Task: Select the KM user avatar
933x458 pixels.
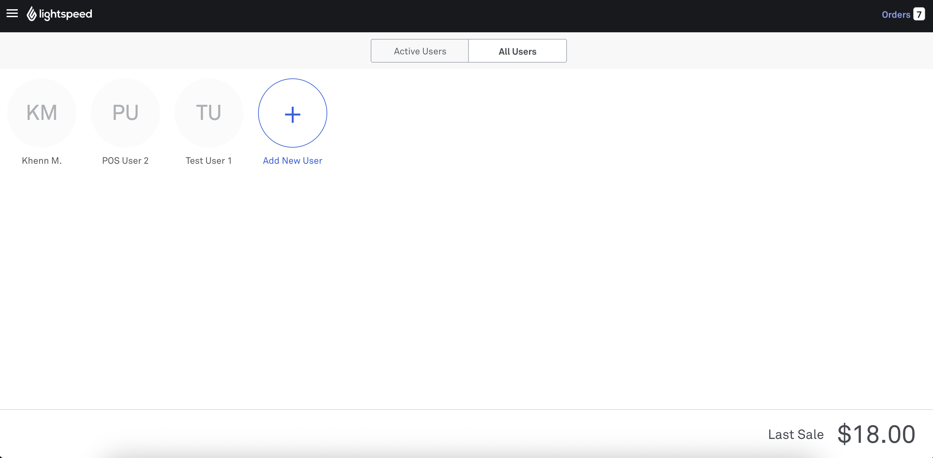Action: click(42, 113)
